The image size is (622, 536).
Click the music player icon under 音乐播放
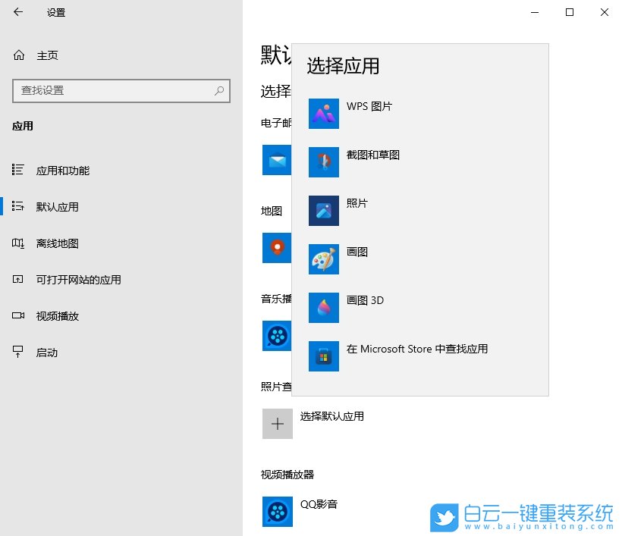(x=277, y=336)
